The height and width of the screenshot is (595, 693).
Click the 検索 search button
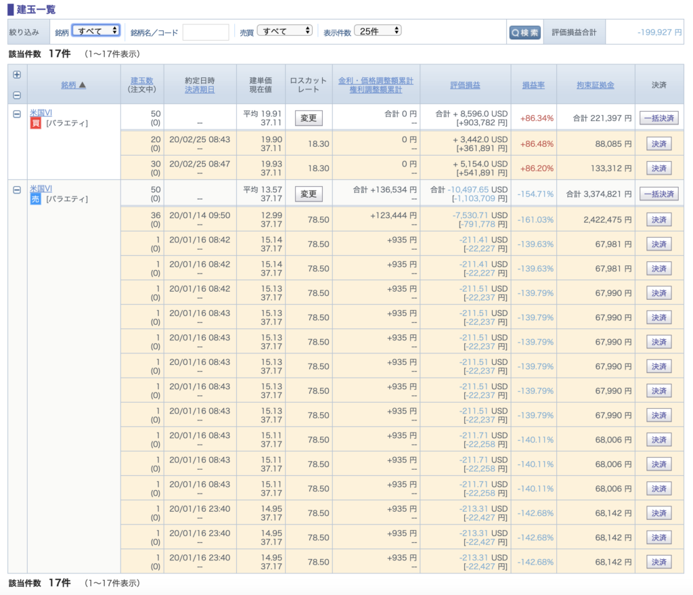(x=524, y=32)
